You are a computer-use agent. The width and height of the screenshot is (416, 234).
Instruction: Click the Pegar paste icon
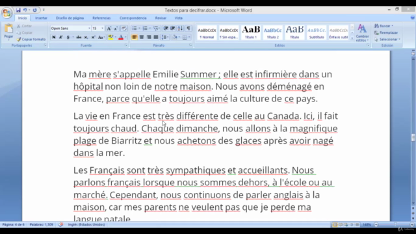8,29
